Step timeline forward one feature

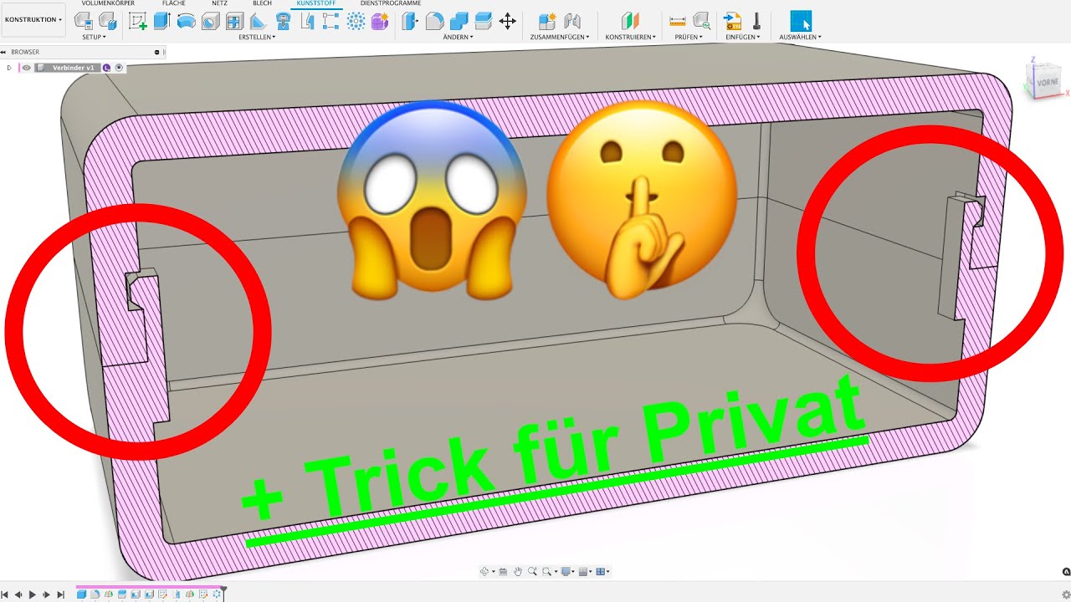pyautogui.click(x=46, y=594)
